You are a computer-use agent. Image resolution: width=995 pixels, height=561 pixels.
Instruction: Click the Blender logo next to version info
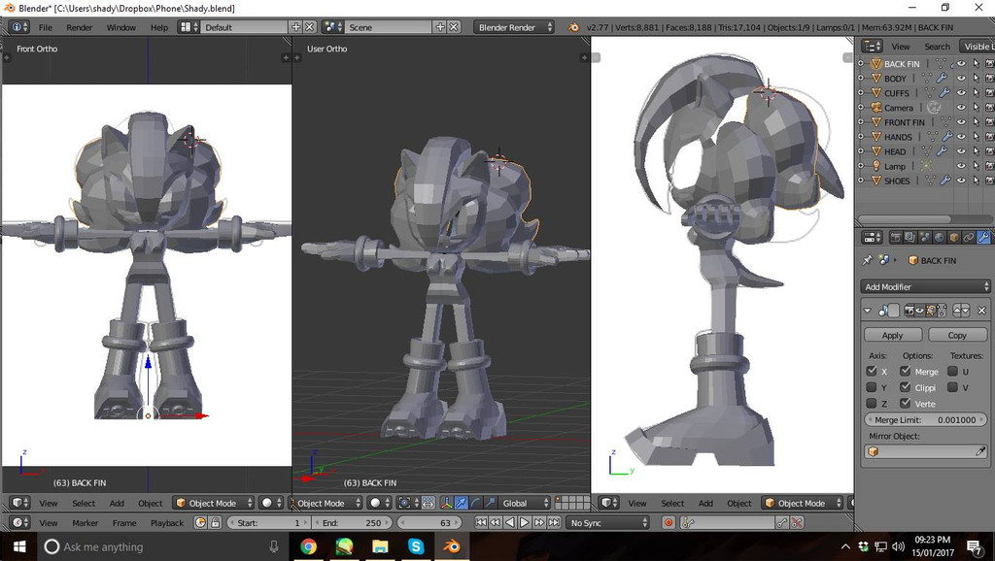pos(573,27)
